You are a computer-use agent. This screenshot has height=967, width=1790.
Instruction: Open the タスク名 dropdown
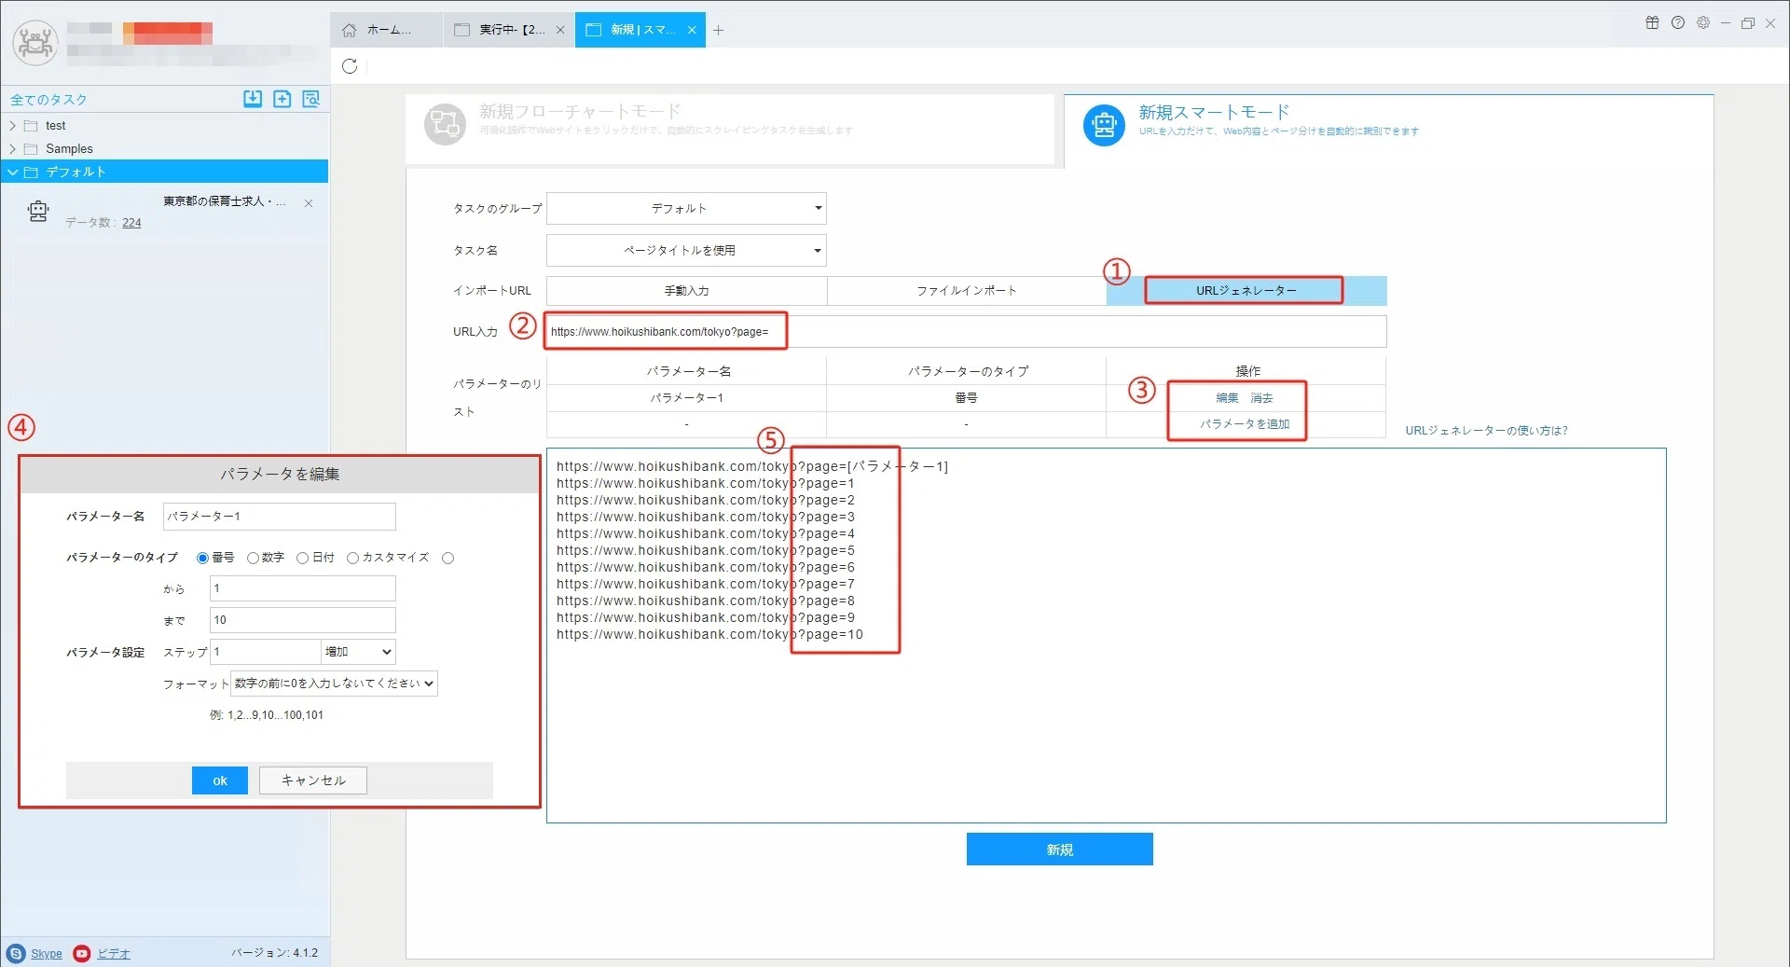coord(686,251)
